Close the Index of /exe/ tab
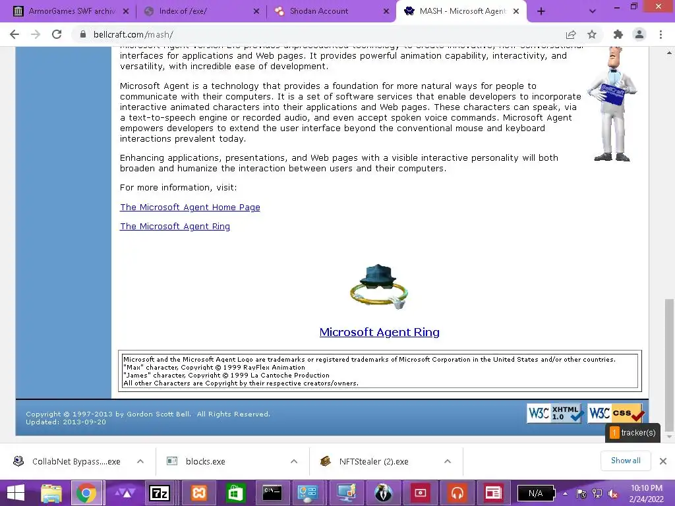This screenshot has height=506, width=675. point(256,11)
